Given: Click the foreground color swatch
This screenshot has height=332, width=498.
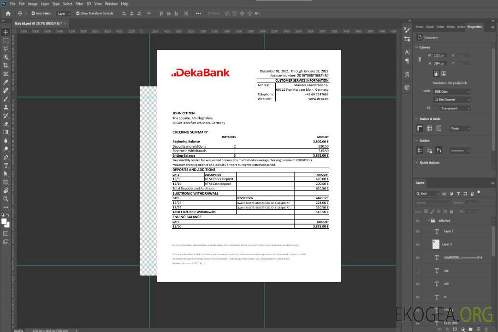Looking at the screenshot, I should (x=4, y=222).
